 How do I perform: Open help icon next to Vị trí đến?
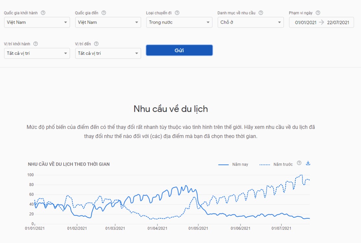click(x=97, y=44)
